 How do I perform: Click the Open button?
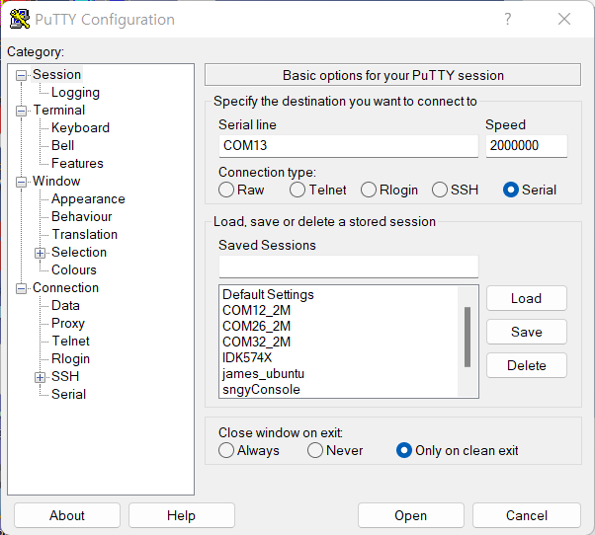(x=410, y=515)
